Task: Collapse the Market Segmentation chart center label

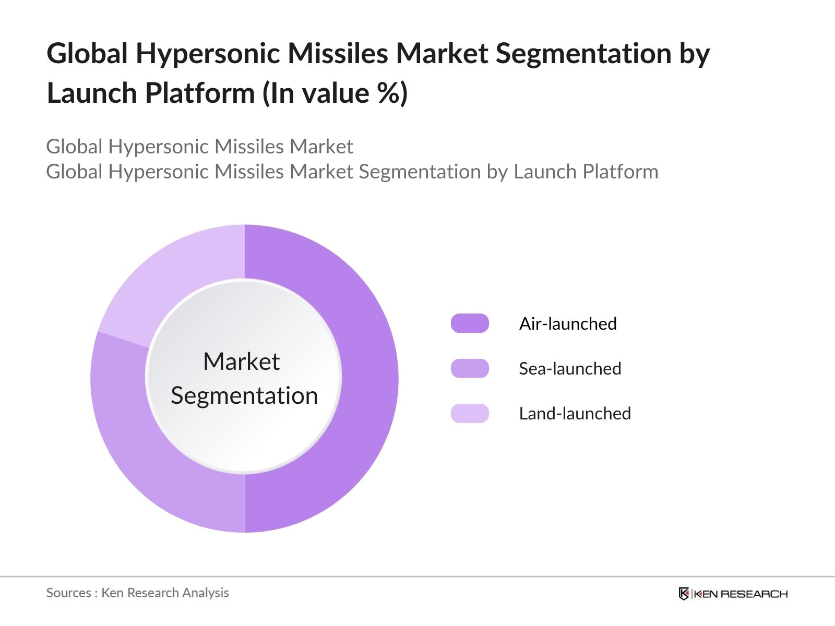Action: click(245, 378)
